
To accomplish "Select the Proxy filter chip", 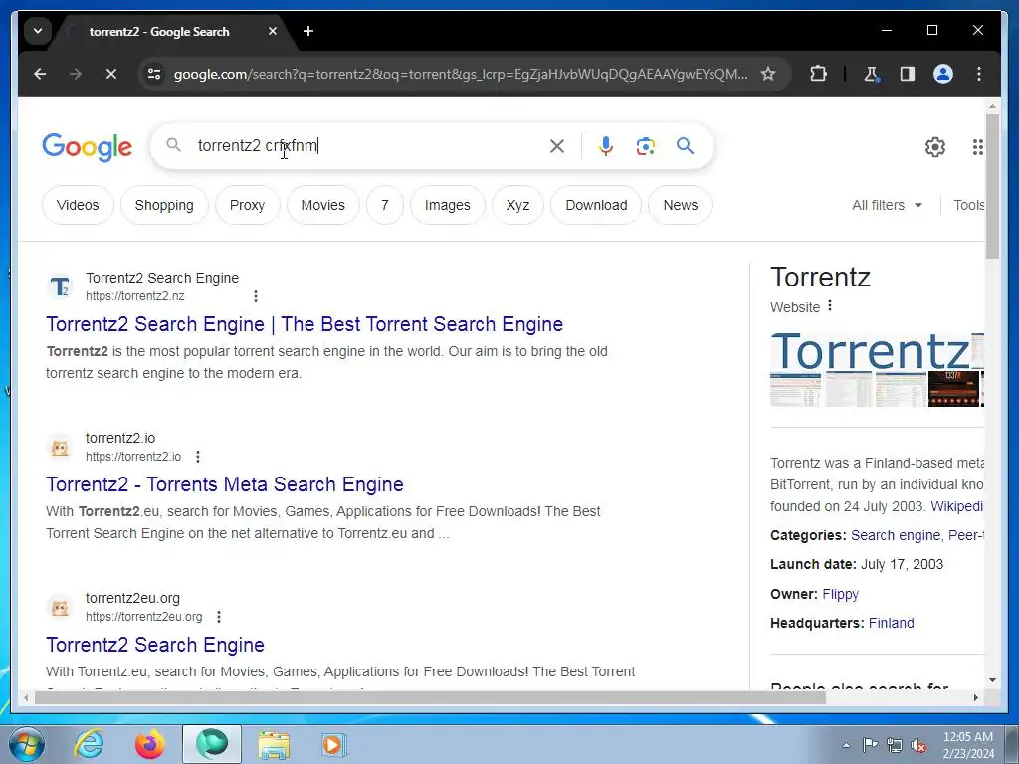I will click(x=247, y=205).
